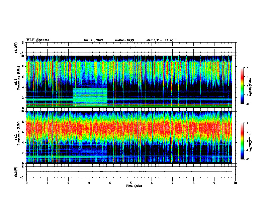The image size is (265, 205).
Task: Click the "VLF Spectra" plot title
Action: click(x=38, y=40)
